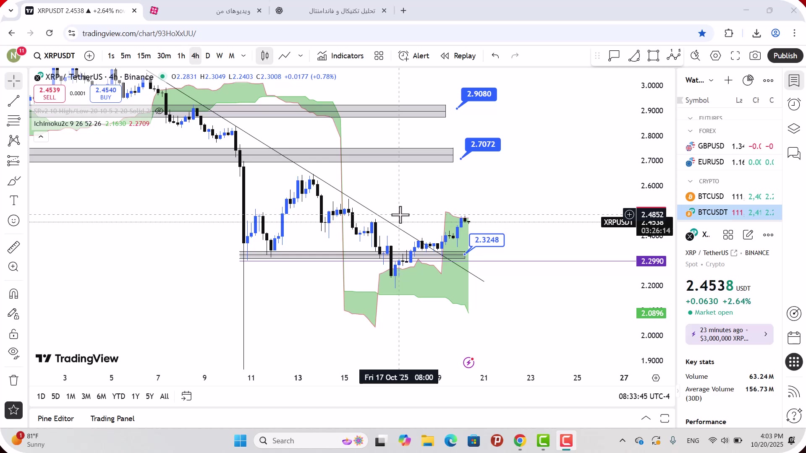Hide all drawings with eye icon

14,354
